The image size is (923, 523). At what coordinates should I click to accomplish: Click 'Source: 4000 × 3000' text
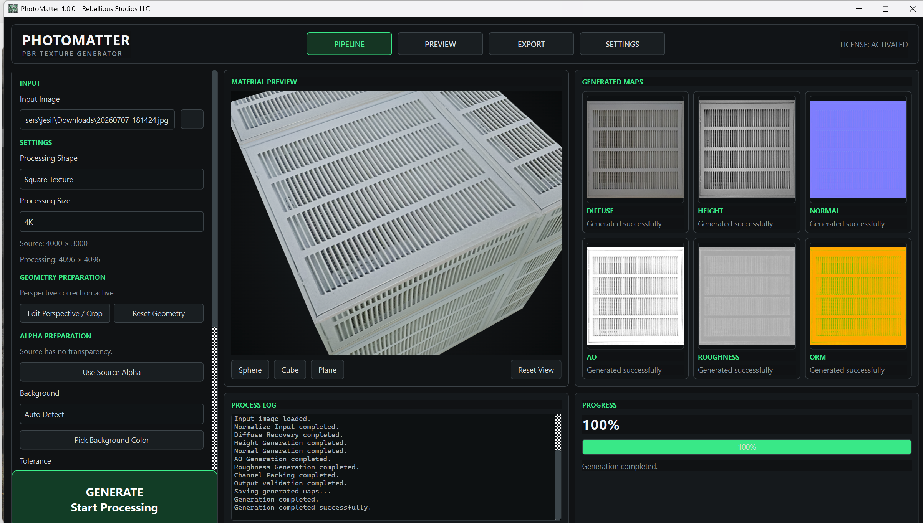click(54, 243)
